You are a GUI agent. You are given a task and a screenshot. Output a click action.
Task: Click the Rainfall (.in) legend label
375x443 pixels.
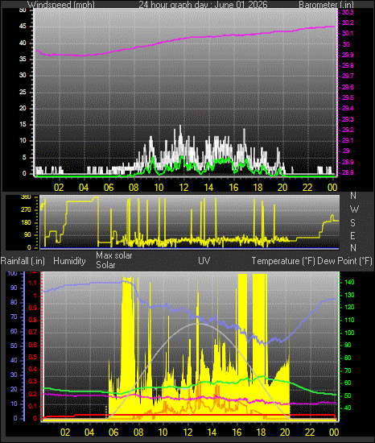pos(23,261)
